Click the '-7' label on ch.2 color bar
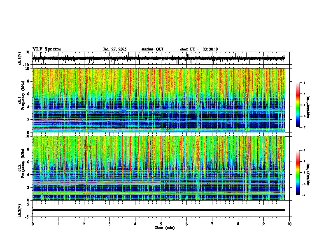The width and height of the screenshot is (326, 251). pyautogui.click(x=303, y=195)
